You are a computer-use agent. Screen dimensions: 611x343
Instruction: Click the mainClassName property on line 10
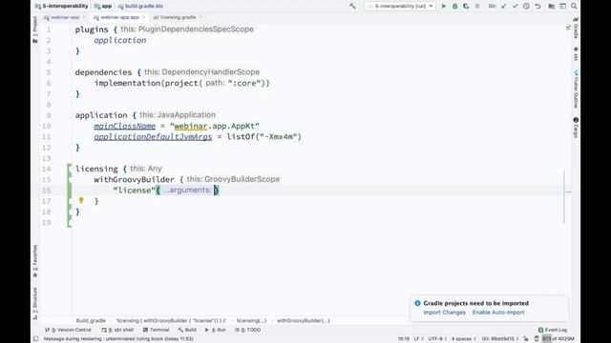[125, 126]
